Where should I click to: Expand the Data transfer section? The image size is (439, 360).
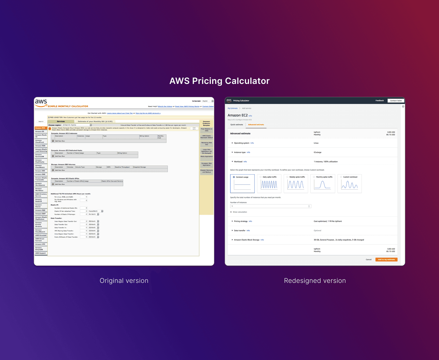point(232,231)
